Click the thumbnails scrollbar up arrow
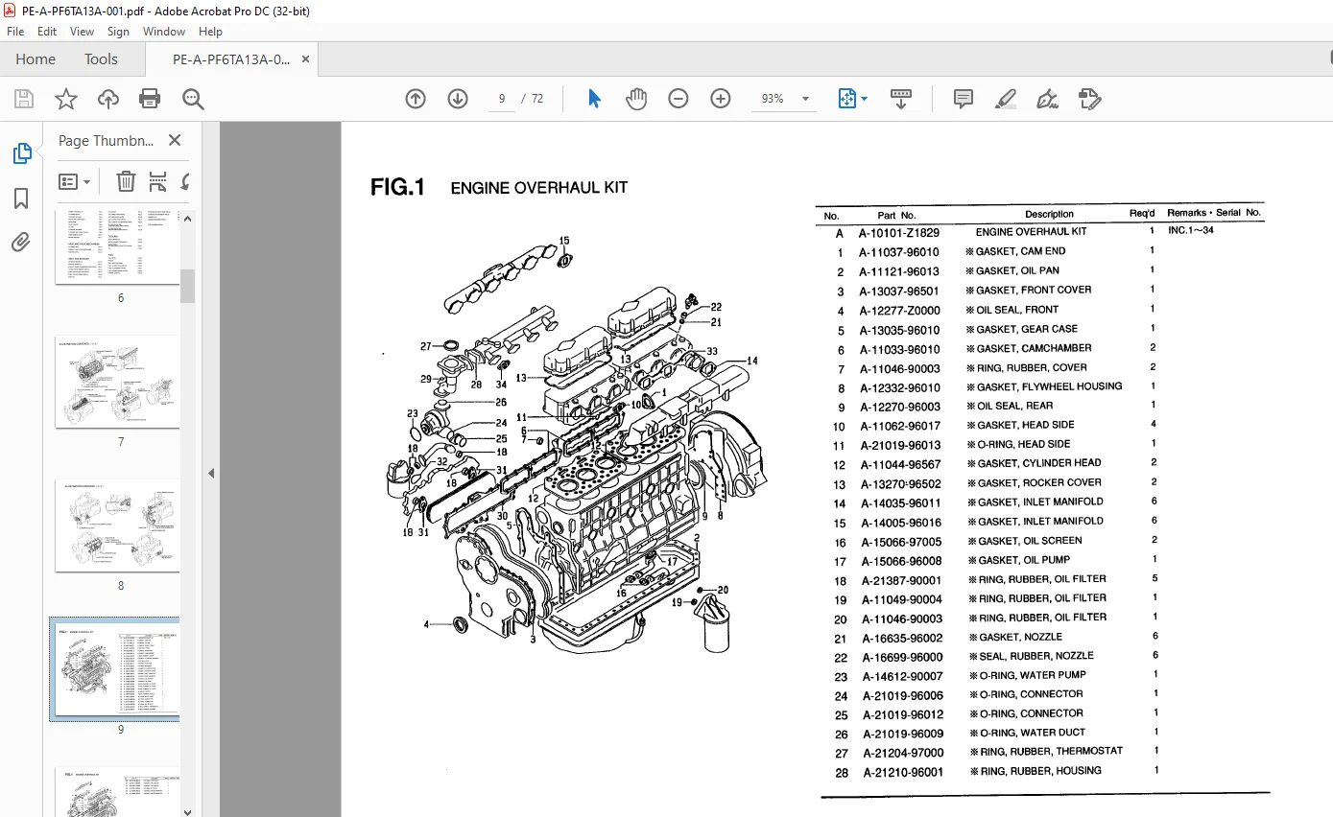The image size is (1333, 817). click(188, 218)
